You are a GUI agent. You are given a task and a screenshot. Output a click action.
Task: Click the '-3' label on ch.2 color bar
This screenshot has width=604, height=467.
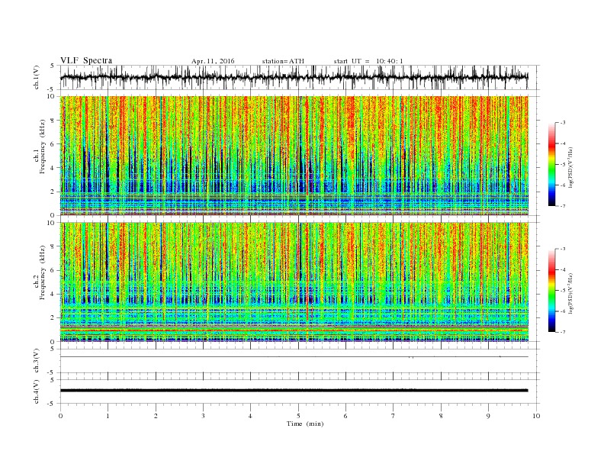click(x=562, y=249)
